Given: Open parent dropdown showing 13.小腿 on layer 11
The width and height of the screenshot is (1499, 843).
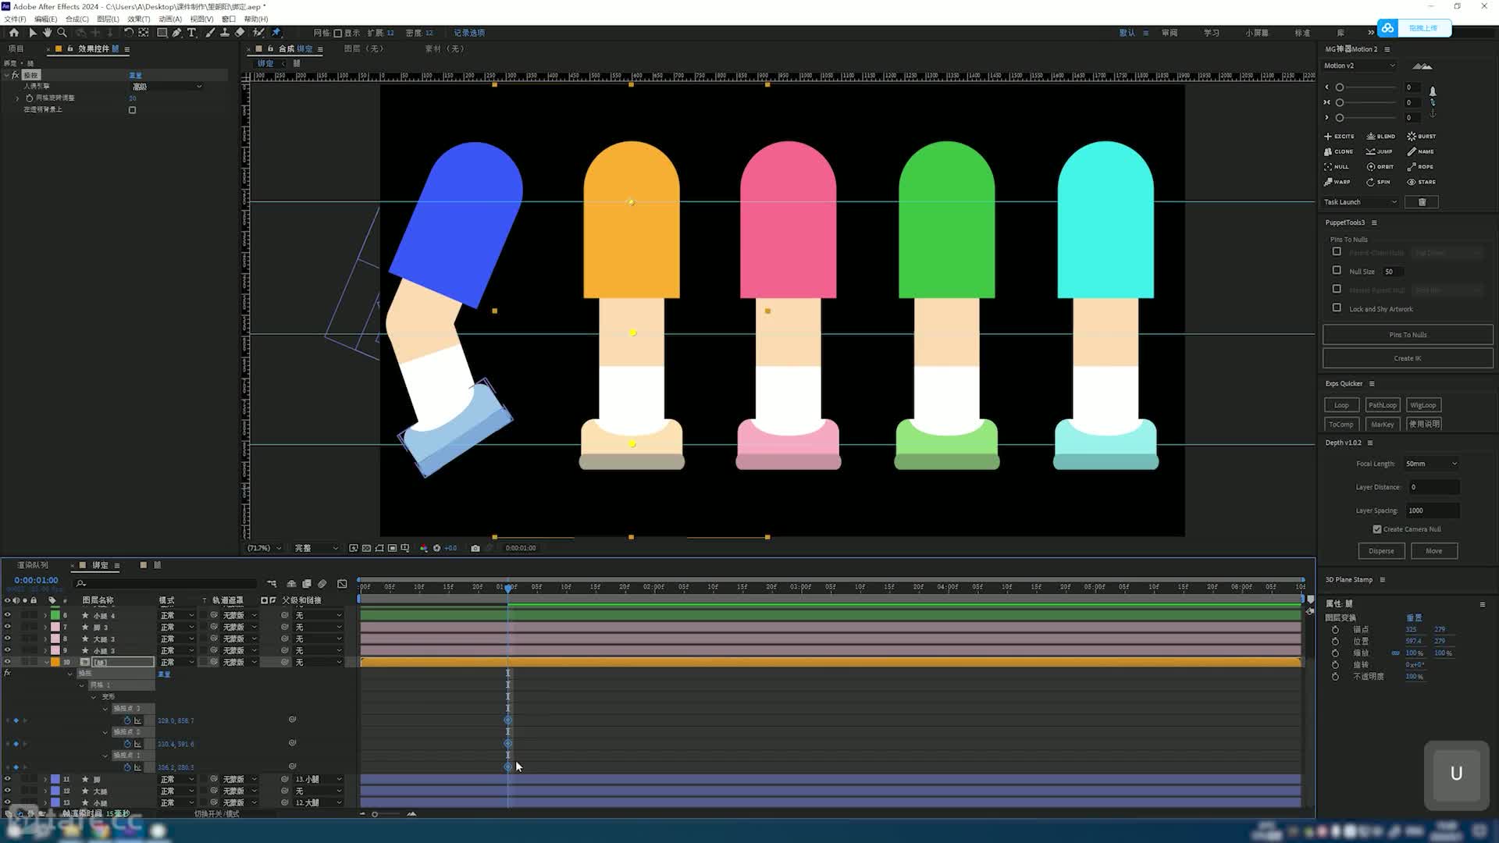Looking at the screenshot, I should pyautogui.click(x=319, y=779).
